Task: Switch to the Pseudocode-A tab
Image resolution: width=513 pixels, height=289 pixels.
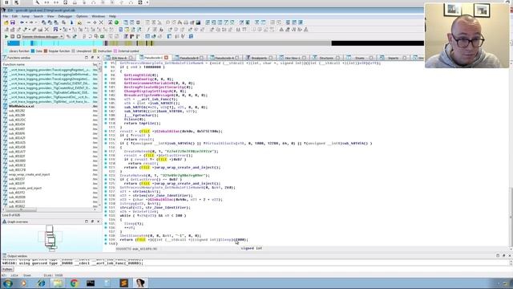Action: coord(224,58)
